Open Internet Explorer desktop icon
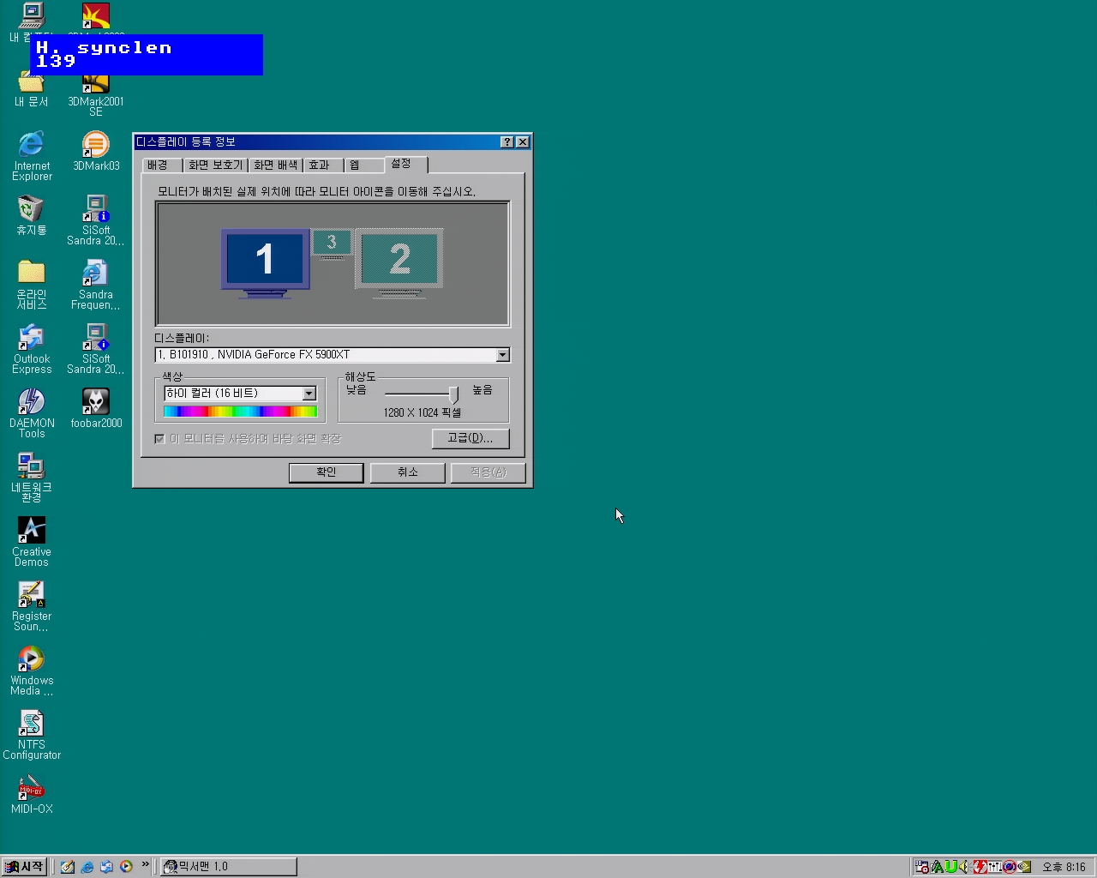Screen dimensions: 1097x878 [32, 156]
